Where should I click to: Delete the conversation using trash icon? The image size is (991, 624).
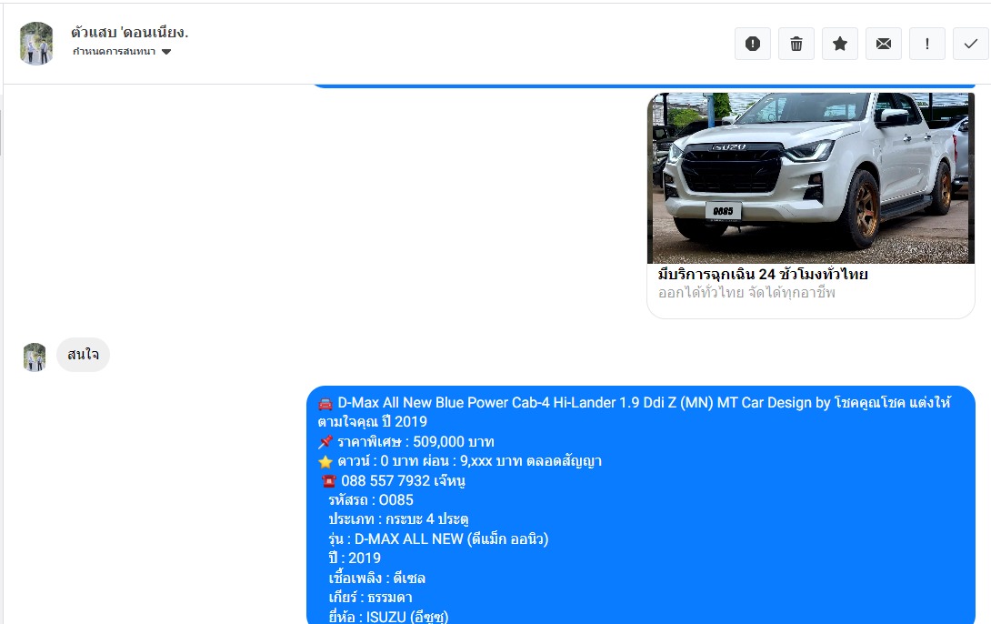(x=796, y=44)
